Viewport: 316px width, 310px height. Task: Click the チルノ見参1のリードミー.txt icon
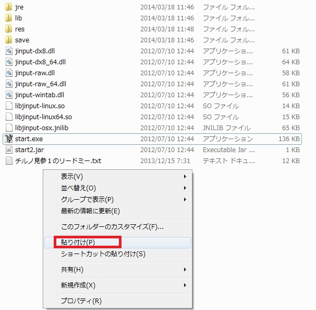[x=9, y=161]
